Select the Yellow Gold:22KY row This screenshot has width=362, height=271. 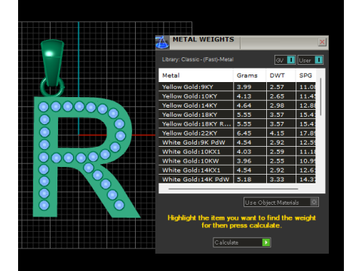(237, 133)
